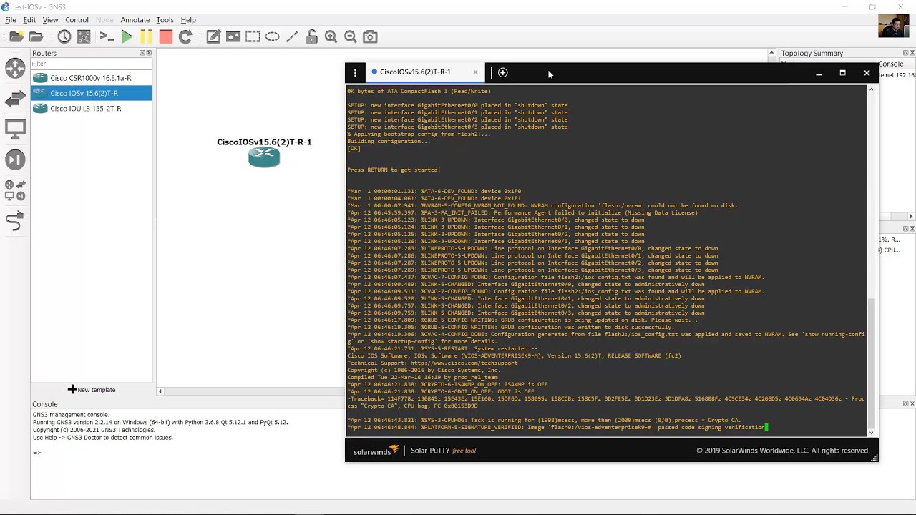Browse security devices icon in sidebar

15,160
